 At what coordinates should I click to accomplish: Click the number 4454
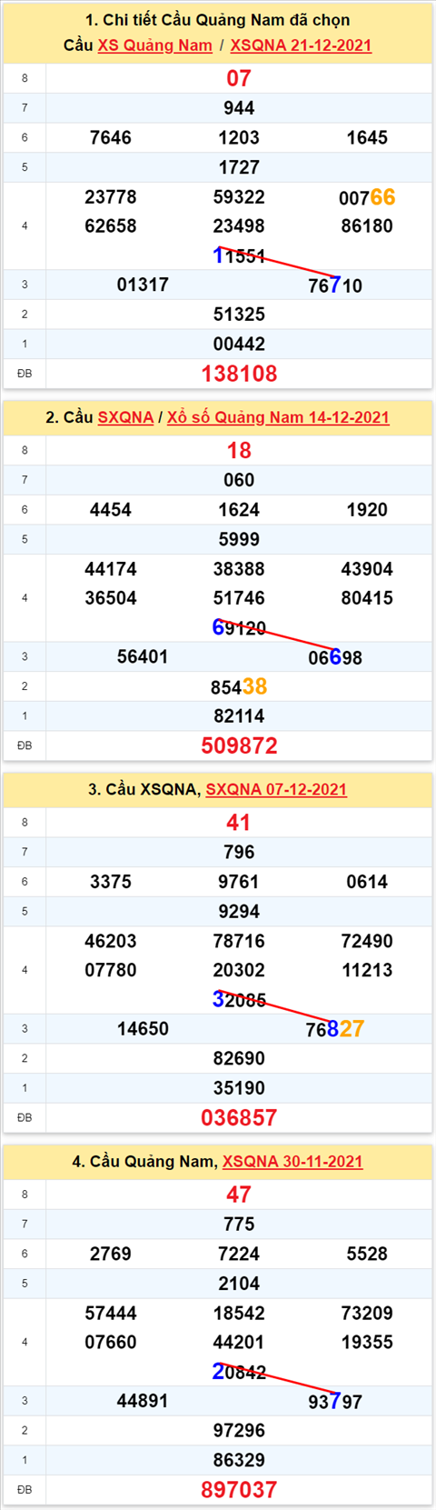click(x=111, y=510)
